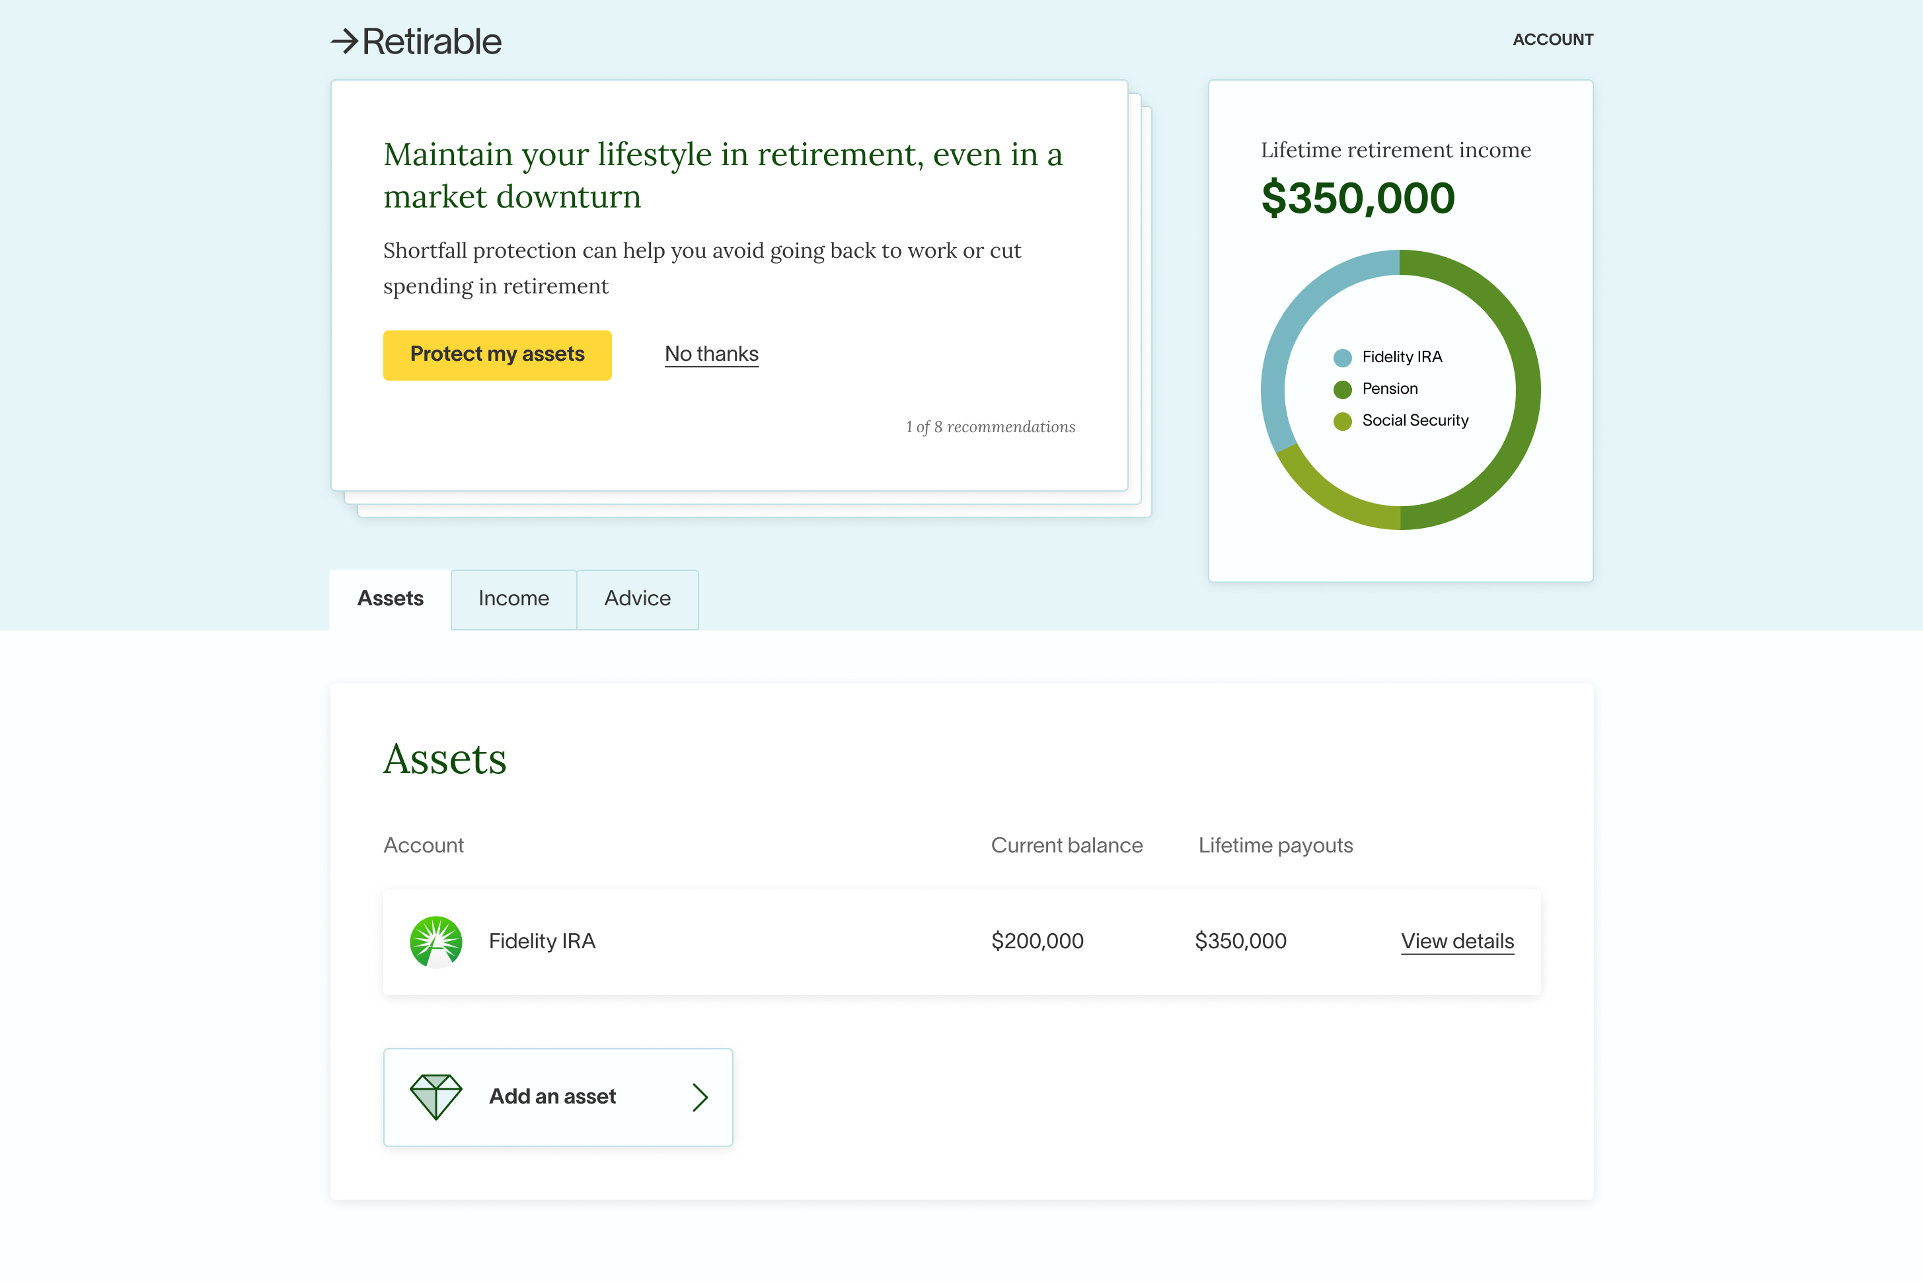The image size is (1923, 1282).
Task: Open View details for Fidelity IRA
Action: 1457,941
